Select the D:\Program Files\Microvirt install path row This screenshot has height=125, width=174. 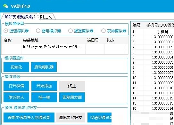tap(65, 47)
